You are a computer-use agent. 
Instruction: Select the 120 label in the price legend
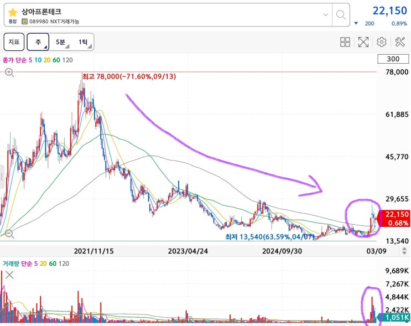(67, 60)
